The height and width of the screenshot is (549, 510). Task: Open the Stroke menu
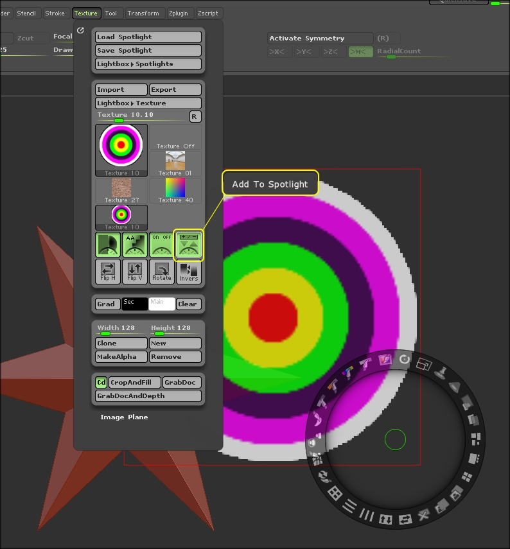click(x=55, y=13)
